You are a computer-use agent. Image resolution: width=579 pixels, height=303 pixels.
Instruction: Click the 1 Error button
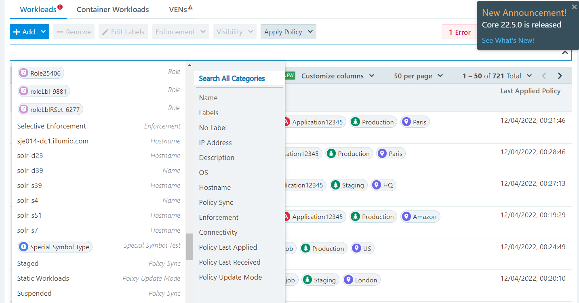click(x=459, y=32)
